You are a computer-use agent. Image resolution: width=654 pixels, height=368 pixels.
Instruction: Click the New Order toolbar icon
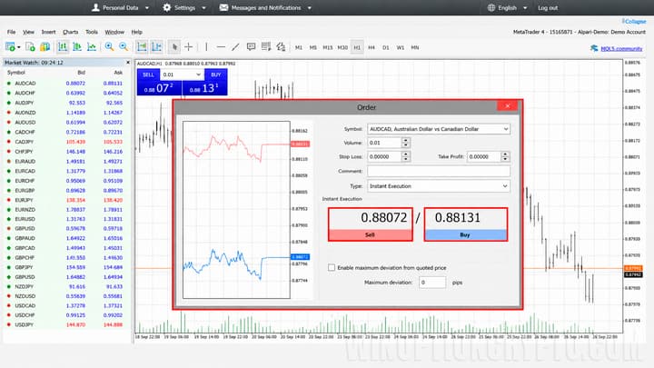pos(10,47)
